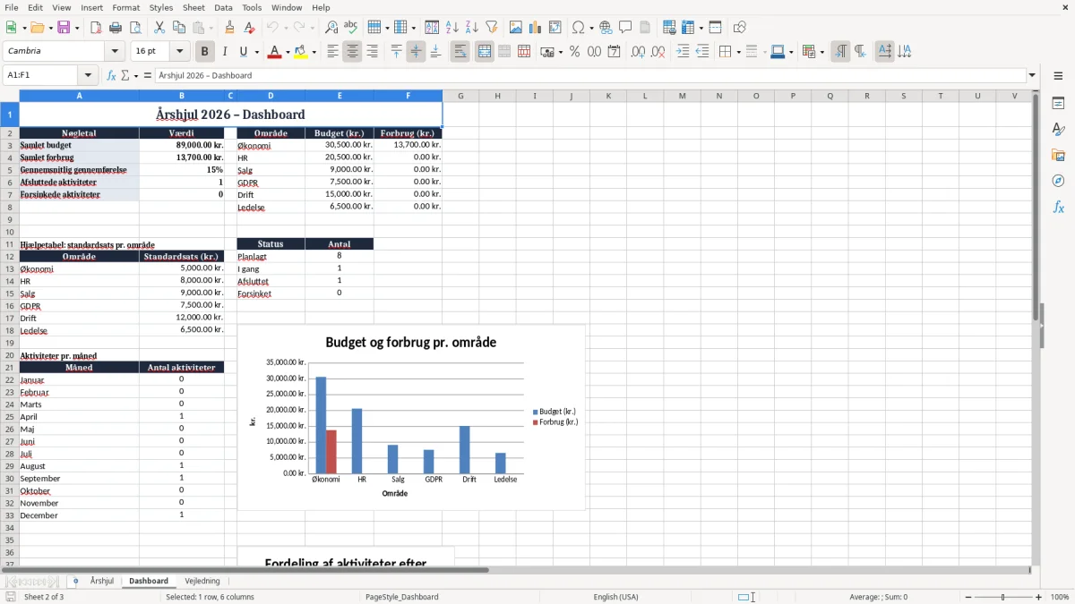Open the Sheet menu
Viewport: 1075px width, 604px height.
point(193,7)
